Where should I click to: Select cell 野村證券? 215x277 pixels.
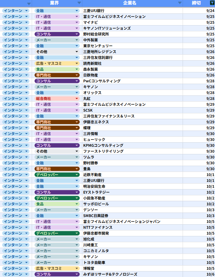(x=133, y=163)
